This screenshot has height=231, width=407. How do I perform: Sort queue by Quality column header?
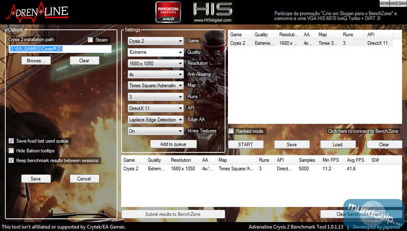point(264,35)
